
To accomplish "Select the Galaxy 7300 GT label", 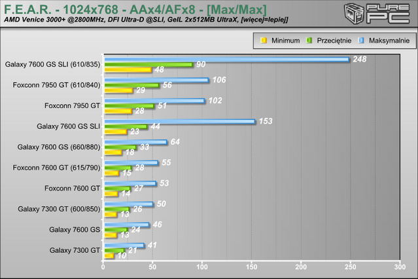I will [x=75, y=250].
